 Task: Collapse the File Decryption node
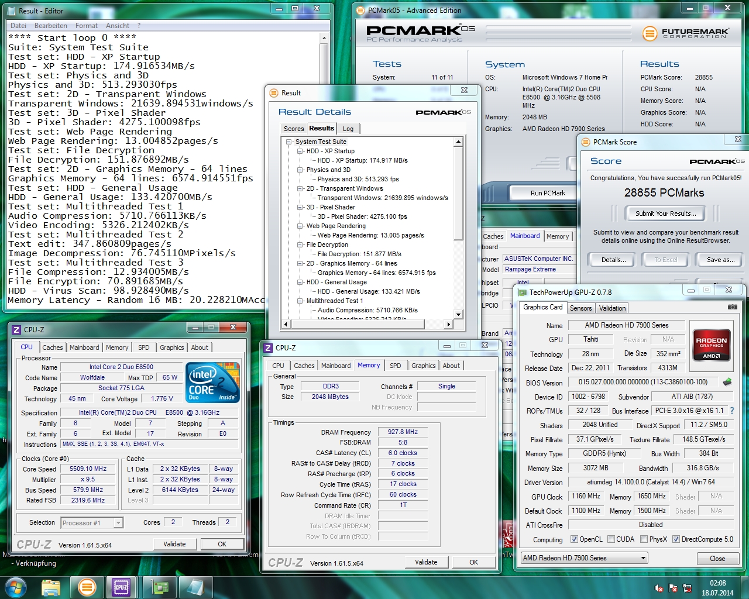pos(300,245)
